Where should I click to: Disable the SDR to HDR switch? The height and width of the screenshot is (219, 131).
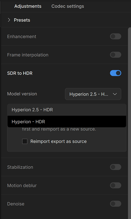pyautogui.click(x=115, y=73)
